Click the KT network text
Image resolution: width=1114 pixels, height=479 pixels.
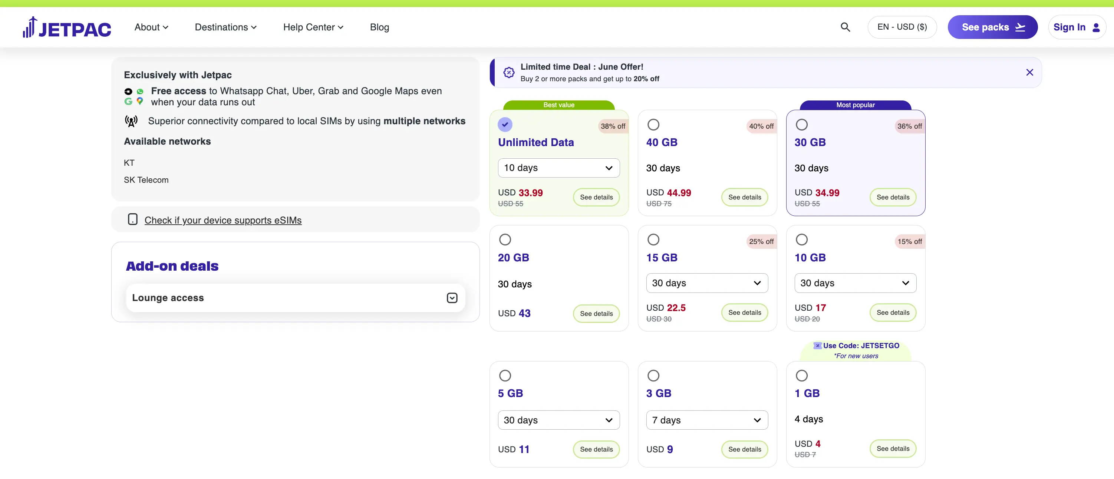click(x=129, y=163)
